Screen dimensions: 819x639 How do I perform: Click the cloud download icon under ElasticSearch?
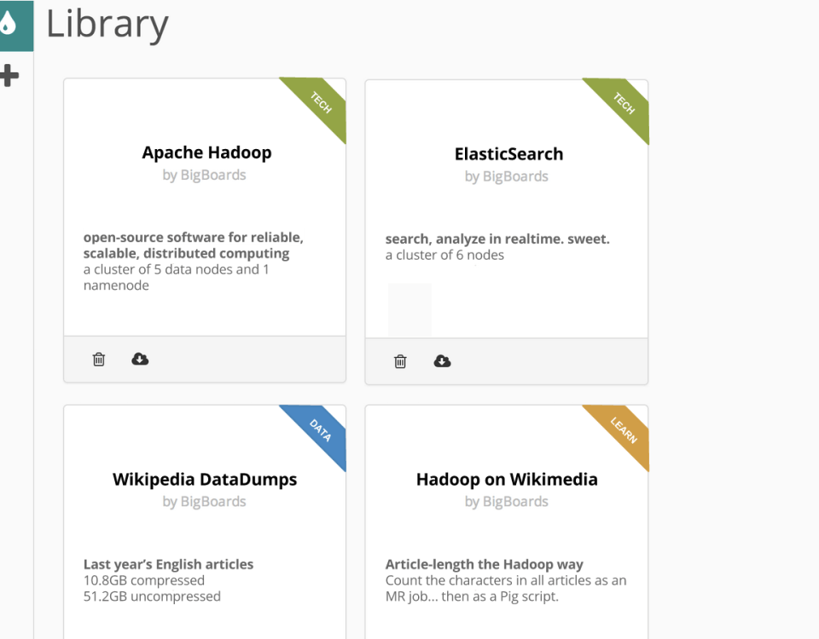tap(442, 361)
